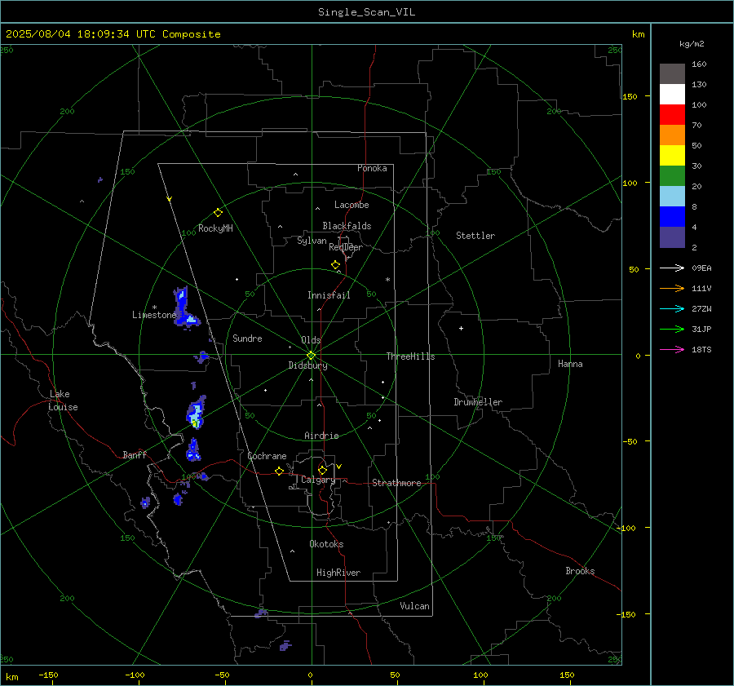
Task: Click the yellow radar-center diamond above Didsbury
Action: coord(311,355)
